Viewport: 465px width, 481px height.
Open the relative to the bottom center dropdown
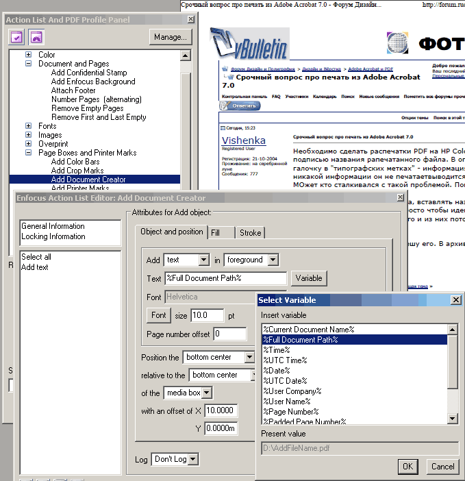[x=221, y=375]
